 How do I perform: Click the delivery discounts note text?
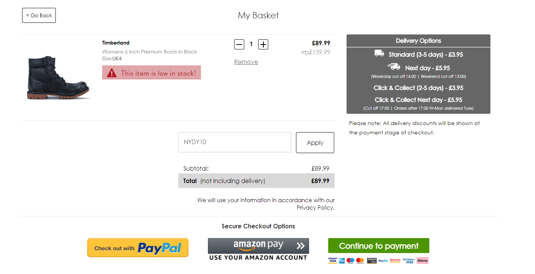point(414,128)
